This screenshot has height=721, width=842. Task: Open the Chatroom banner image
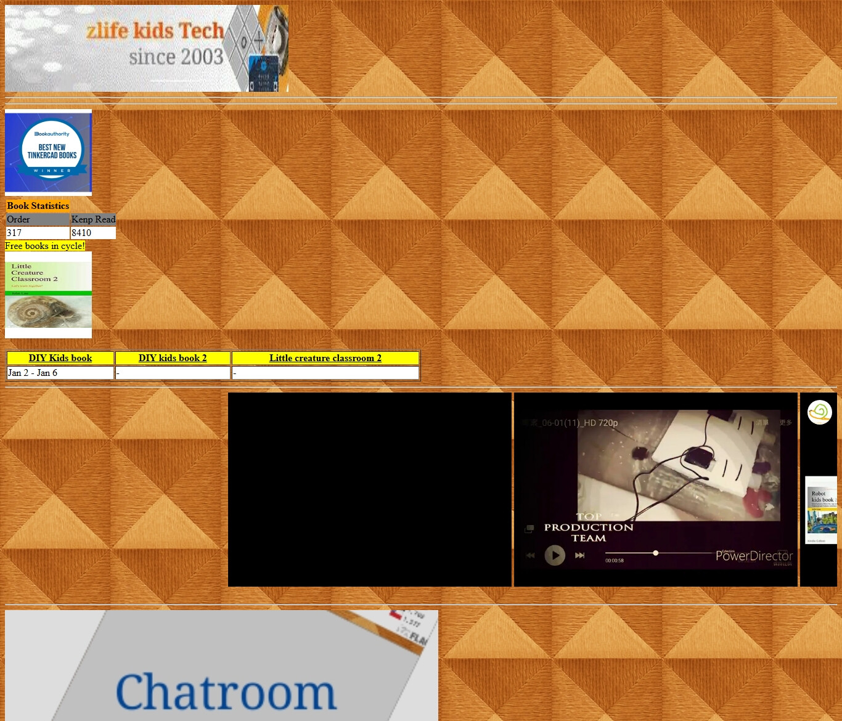click(x=221, y=666)
